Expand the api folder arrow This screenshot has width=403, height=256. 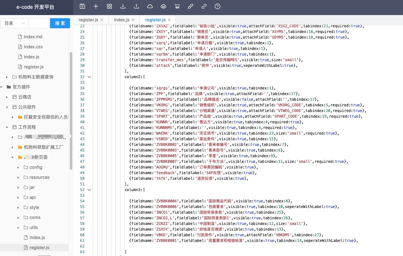point(18,197)
